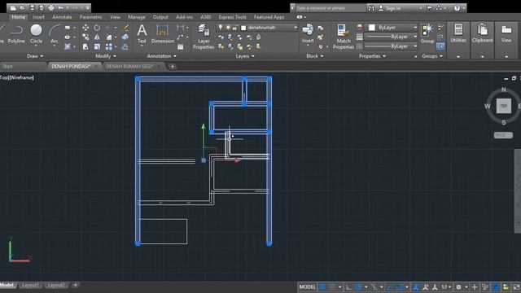The width and height of the screenshot is (521, 293).
Task: Click the Rotate tool icon
Action: [x=97, y=28]
